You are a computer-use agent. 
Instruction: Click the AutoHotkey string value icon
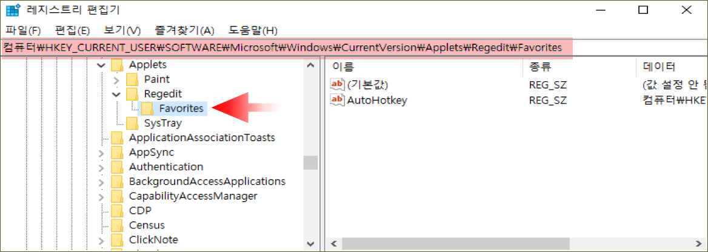pos(337,101)
